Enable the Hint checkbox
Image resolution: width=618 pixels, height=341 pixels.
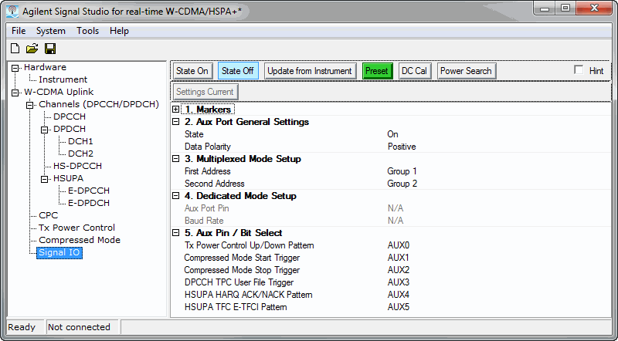(x=579, y=70)
